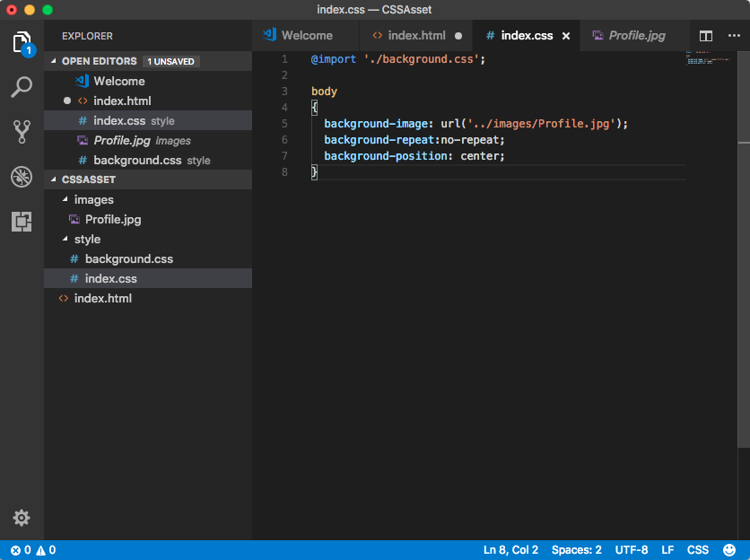This screenshot has height=560, width=750.
Task: Open the Extensions view icon
Action: [22, 222]
